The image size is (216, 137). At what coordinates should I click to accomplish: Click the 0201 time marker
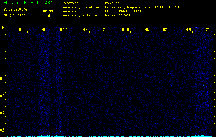[22, 30]
